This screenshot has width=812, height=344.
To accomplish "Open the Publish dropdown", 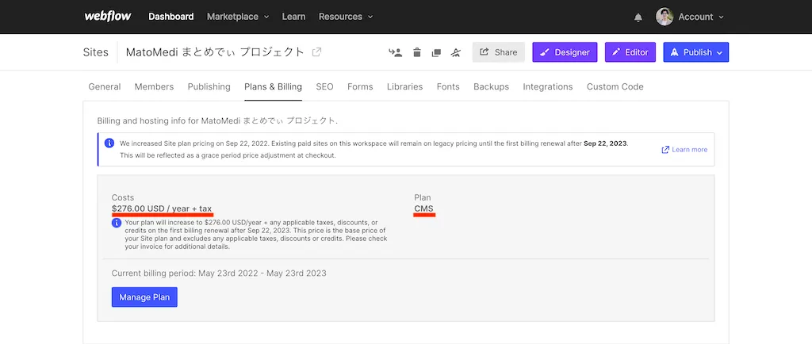I will 696,52.
